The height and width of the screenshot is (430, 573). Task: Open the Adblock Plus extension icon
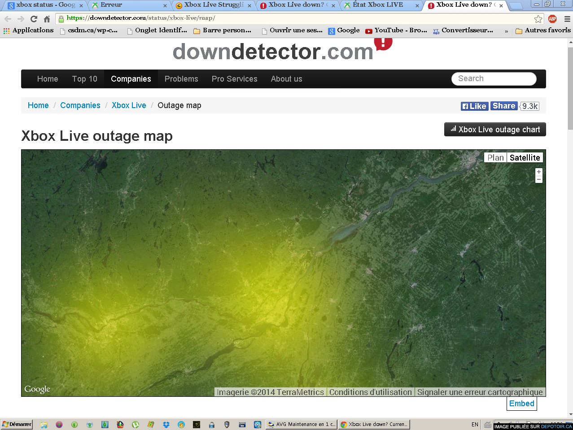[552, 19]
